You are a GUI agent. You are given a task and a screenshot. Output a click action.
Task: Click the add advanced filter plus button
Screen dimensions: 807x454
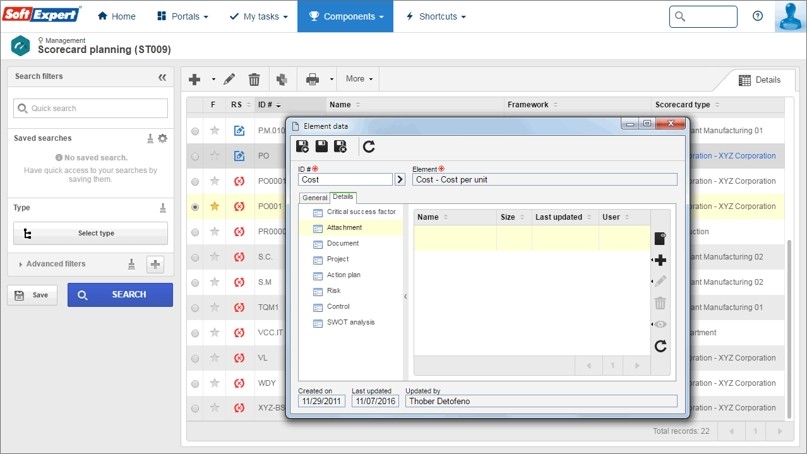coord(155,265)
